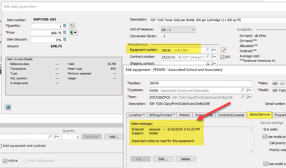This screenshot has width=286, height=168.
Task: Open Item field quick-action dropdown
Action: pyautogui.click(x=248, y=97)
